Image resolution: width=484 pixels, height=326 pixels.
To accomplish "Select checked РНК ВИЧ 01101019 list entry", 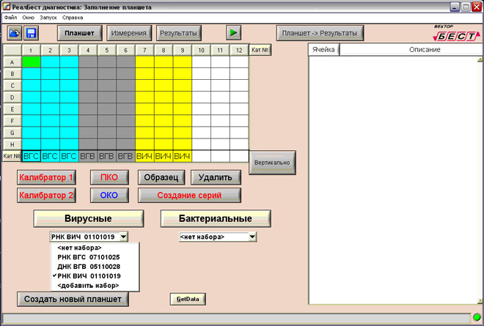I will tap(95, 276).
